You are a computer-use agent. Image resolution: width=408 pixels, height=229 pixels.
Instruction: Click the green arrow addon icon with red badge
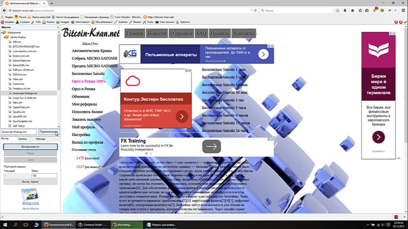coord(375,10)
